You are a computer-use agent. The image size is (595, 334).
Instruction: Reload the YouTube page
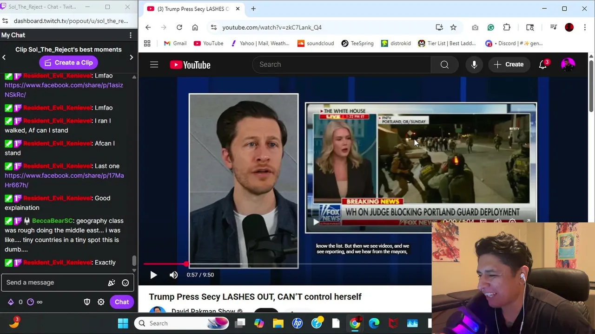179,27
